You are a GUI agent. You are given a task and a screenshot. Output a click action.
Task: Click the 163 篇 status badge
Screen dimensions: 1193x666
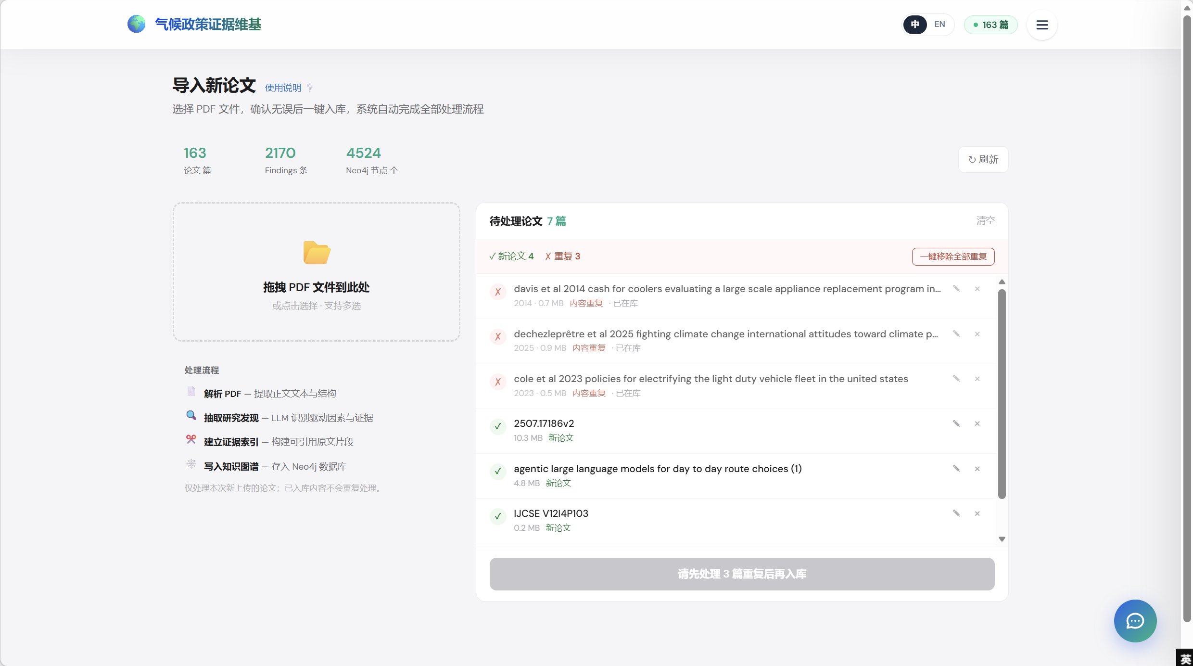[x=991, y=25]
